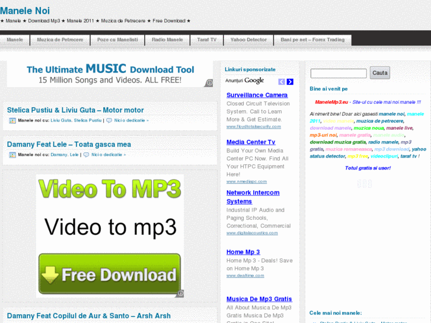Click the next arrow in Google ads box
This screenshot has height=323, width=431.
point(290,82)
